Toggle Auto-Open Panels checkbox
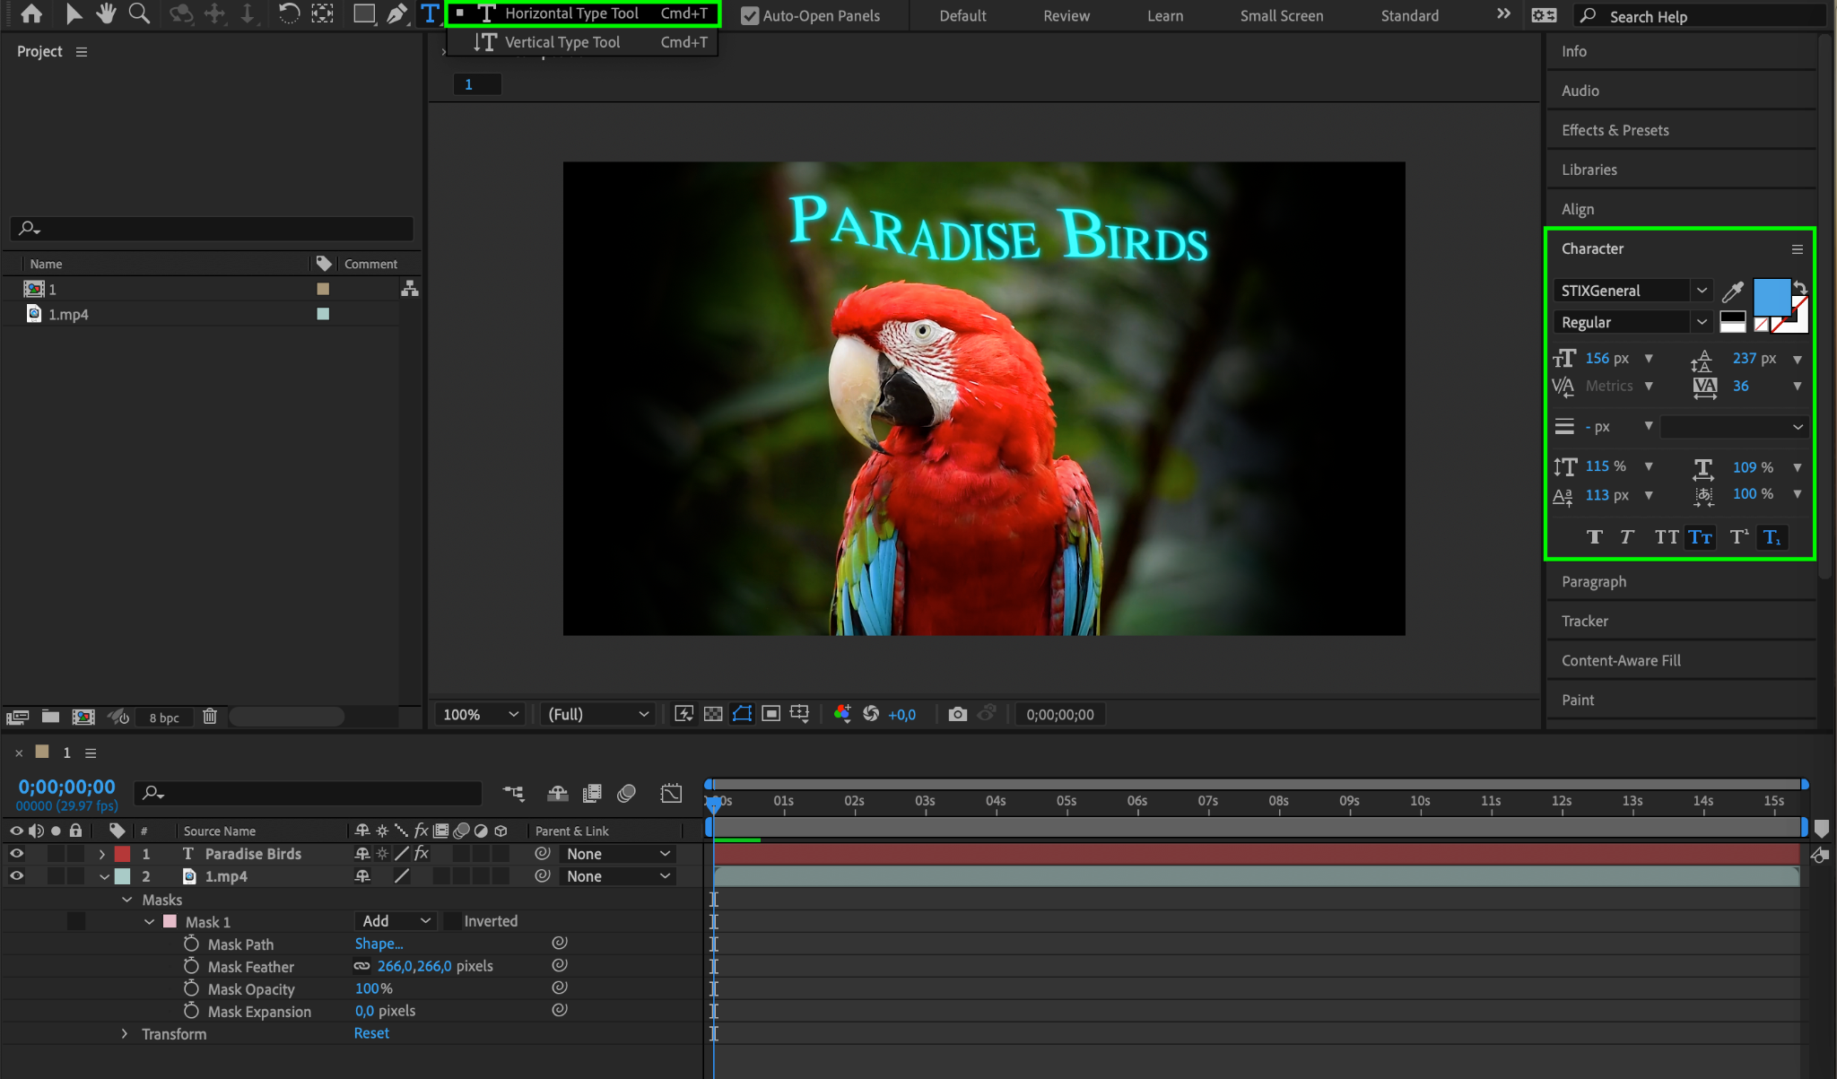1837x1079 pixels. click(x=750, y=16)
